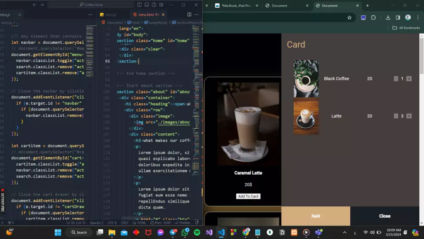The image size is (424, 239).
Task: Open Chrome downloads icon
Action: point(388,17)
